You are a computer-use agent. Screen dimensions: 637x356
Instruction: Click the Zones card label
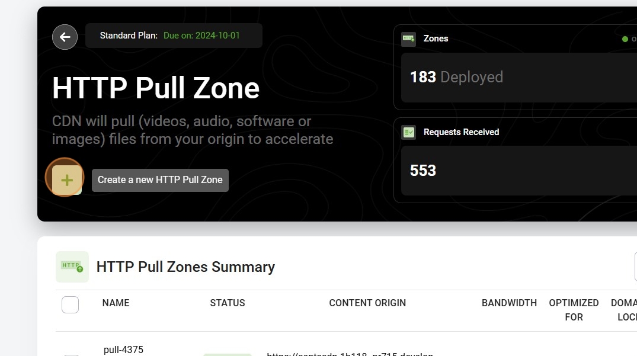[x=436, y=39]
